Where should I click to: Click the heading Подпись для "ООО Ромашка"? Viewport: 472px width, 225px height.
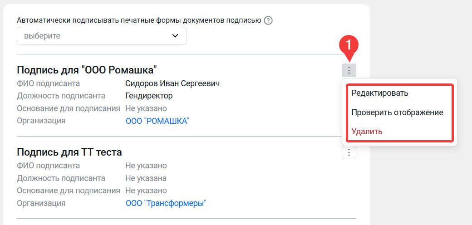click(x=87, y=70)
